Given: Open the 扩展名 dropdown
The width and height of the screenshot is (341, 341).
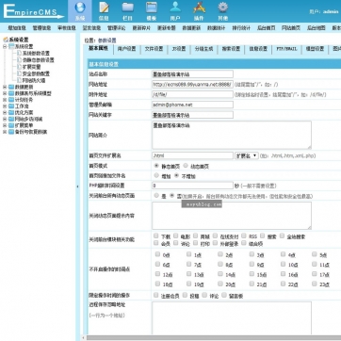Looking at the screenshot, I should (x=247, y=155).
